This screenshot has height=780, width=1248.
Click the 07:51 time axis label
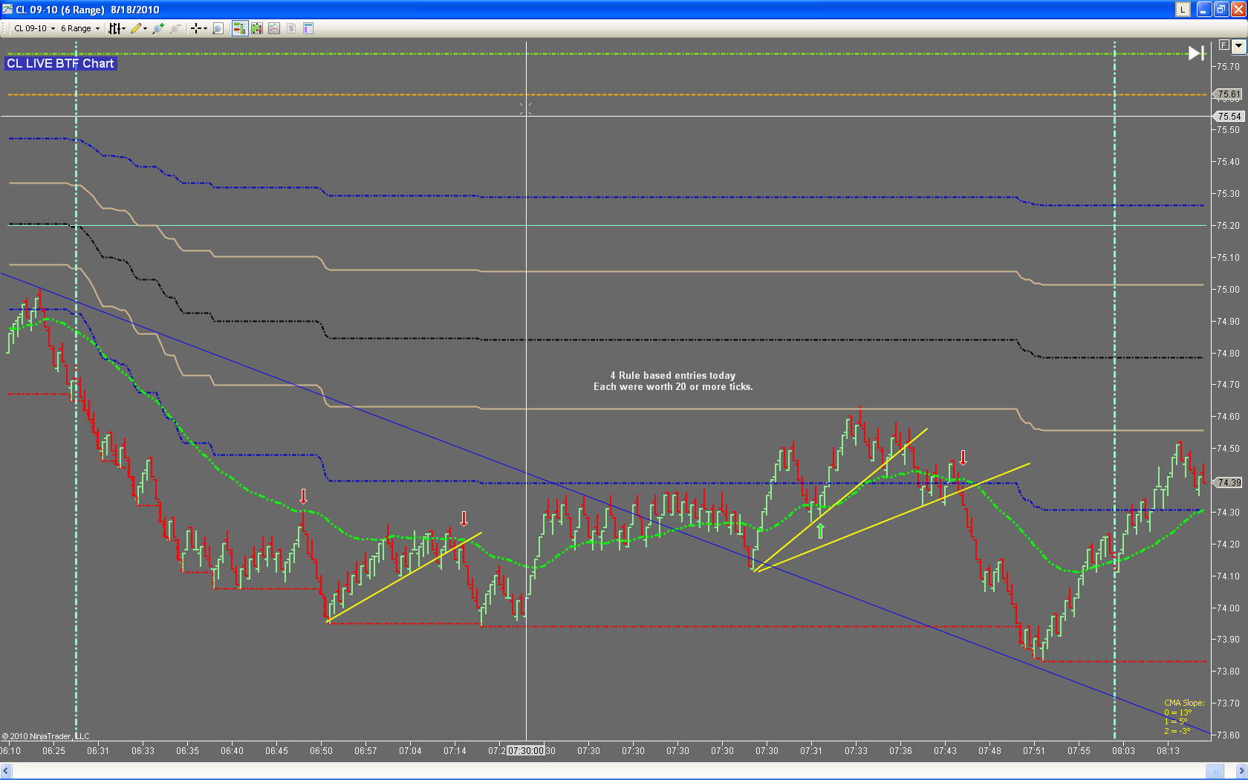(x=1034, y=751)
